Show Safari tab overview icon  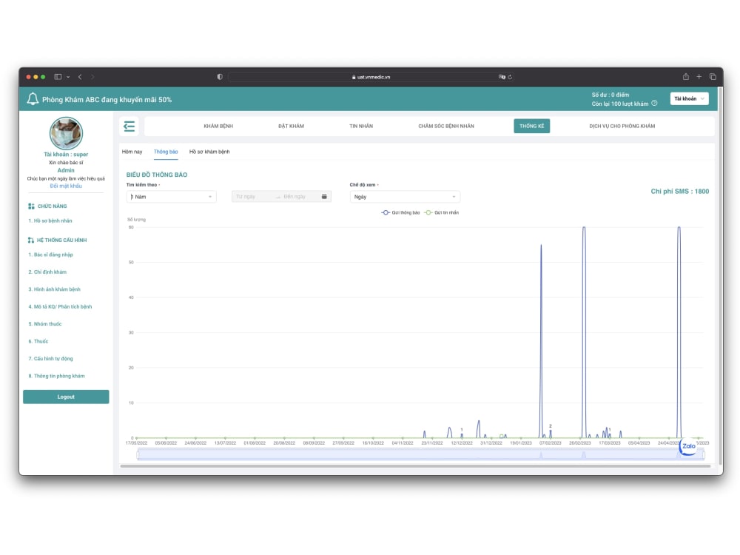[713, 76]
